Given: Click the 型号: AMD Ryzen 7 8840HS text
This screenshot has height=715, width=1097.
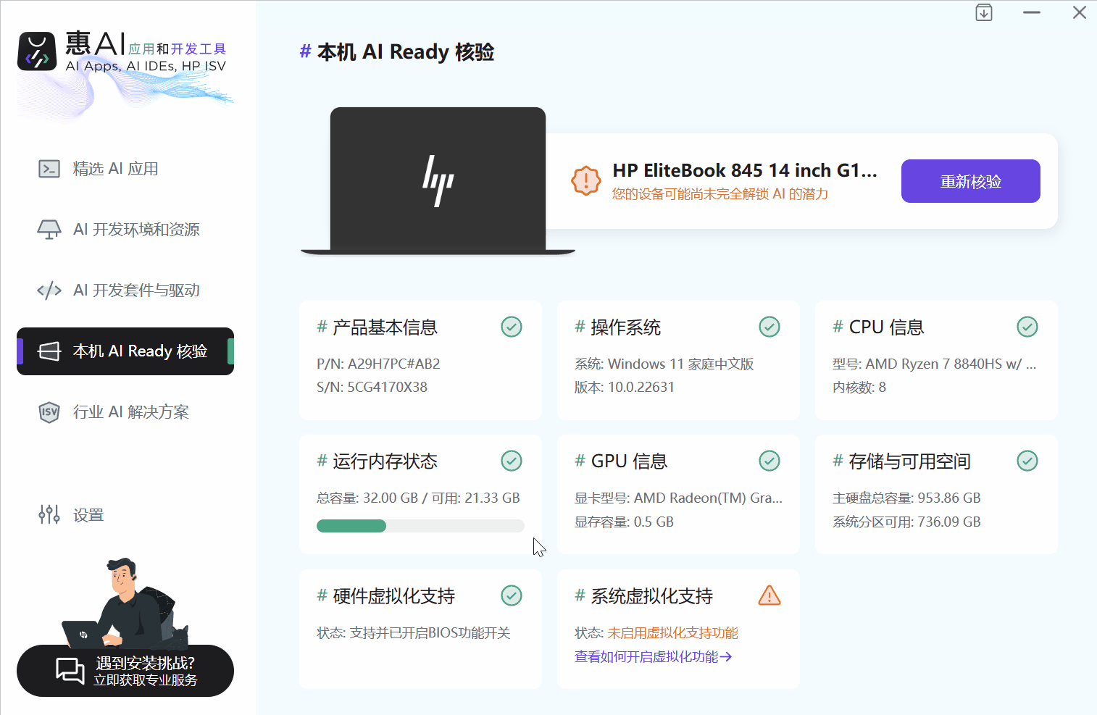Looking at the screenshot, I should (x=935, y=364).
